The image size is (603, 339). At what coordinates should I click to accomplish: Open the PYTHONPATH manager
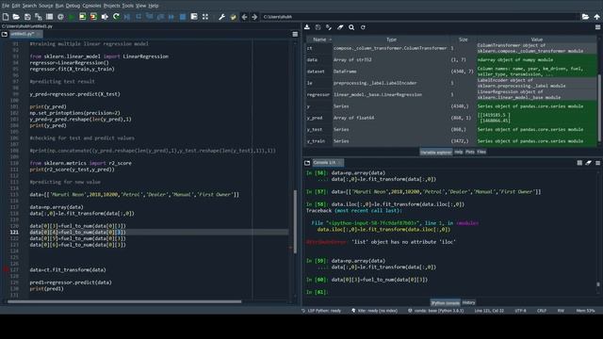tap(233, 17)
